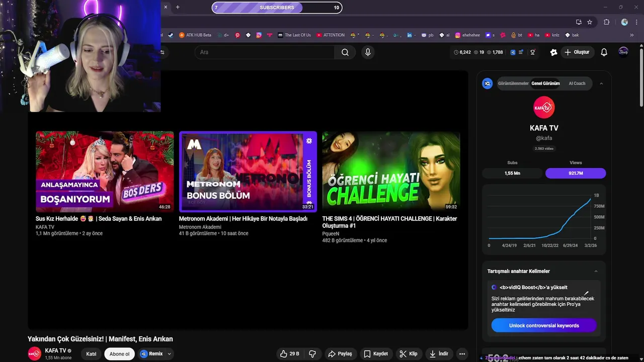
Task: Open the browser extensions puzzle icon
Action: [606, 22]
